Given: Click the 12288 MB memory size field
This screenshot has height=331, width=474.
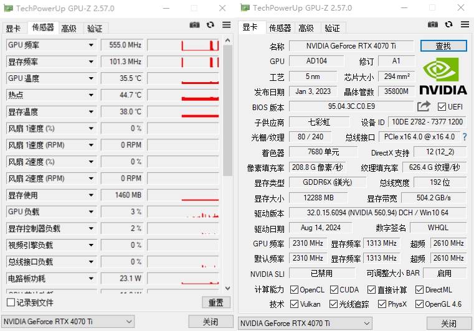Looking at the screenshot, I should (318, 198).
